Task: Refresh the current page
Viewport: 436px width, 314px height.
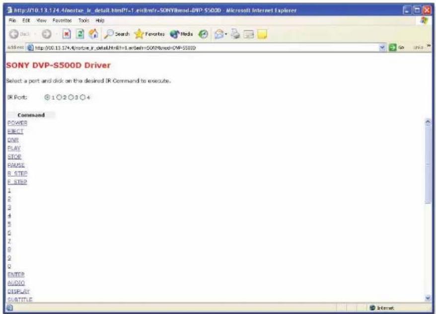Action: pos(80,34)
